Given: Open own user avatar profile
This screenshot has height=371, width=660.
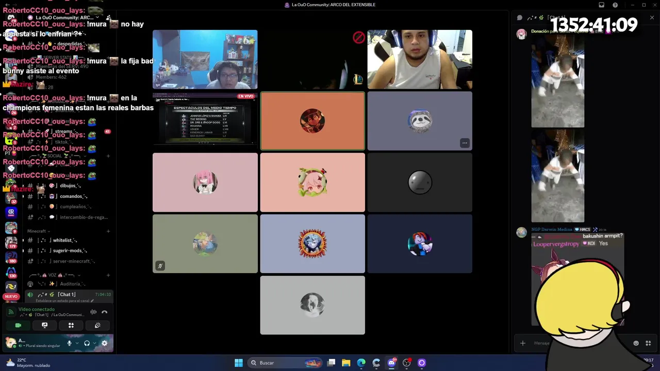Looking at the screenshot, I should pos(10,343).
